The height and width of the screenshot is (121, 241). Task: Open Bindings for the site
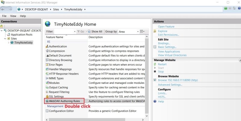[x=164, y=43]
